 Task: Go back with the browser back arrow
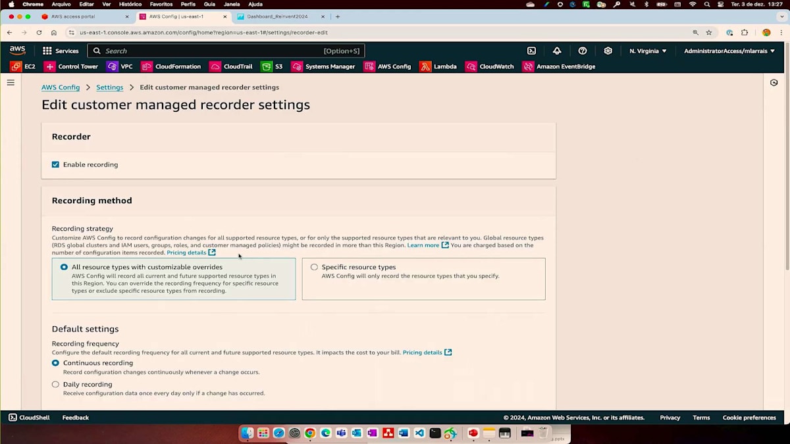coord(9,32)
